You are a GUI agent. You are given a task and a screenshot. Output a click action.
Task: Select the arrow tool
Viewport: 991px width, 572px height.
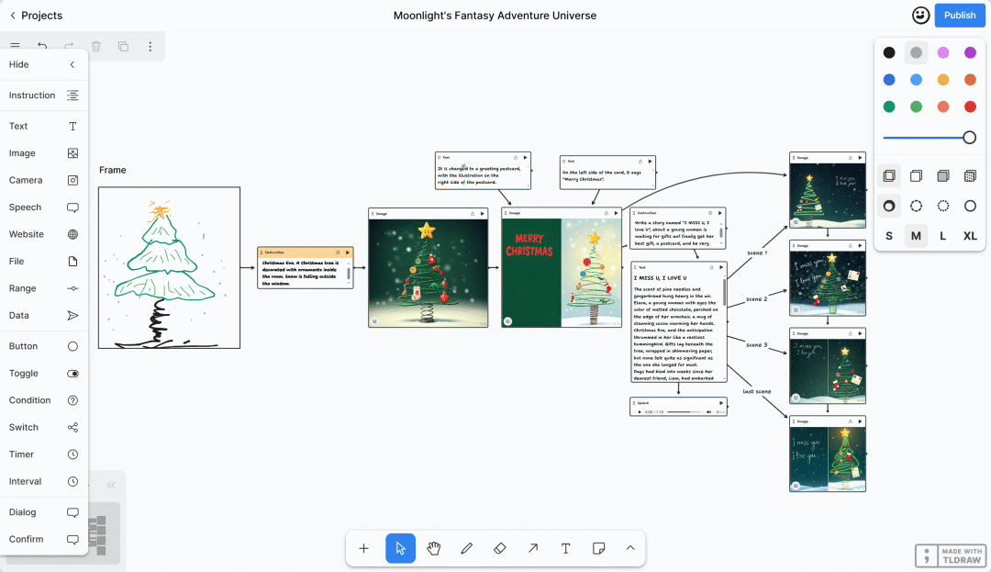pyautogui.click(x=533, y=548)
